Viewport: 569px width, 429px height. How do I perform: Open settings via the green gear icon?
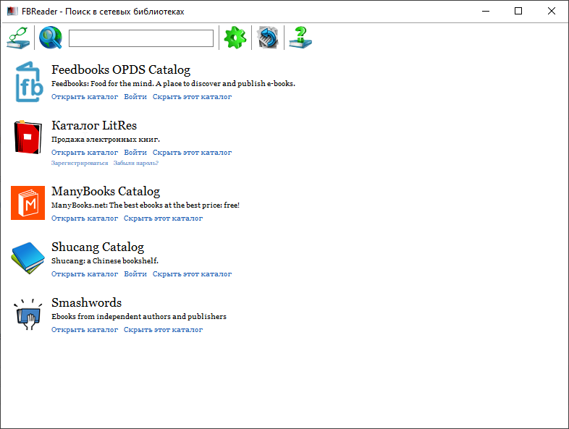[235, 38]
